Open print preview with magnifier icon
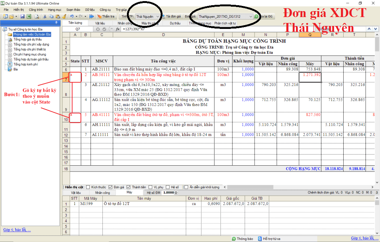 coord(36,17)
